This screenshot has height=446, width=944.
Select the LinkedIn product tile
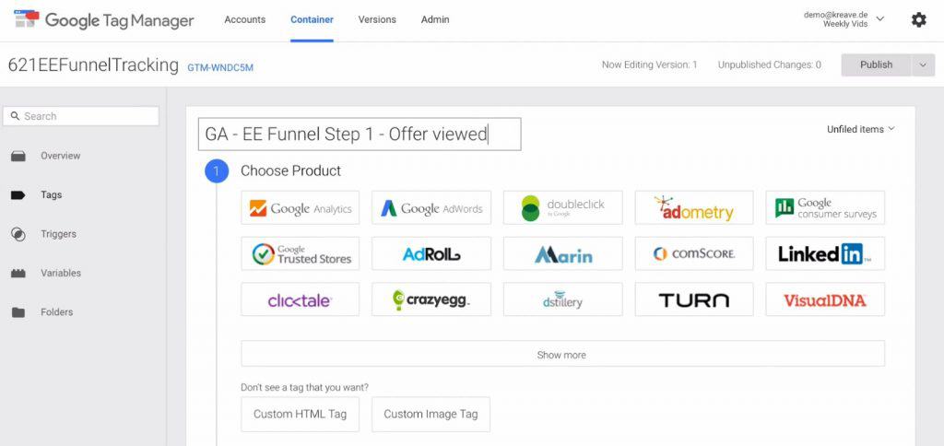pyautogui.click(x=825, y=253)
